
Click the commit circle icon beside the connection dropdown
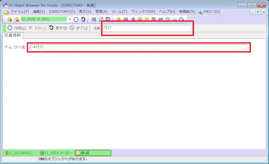click(x=76, y=19)
